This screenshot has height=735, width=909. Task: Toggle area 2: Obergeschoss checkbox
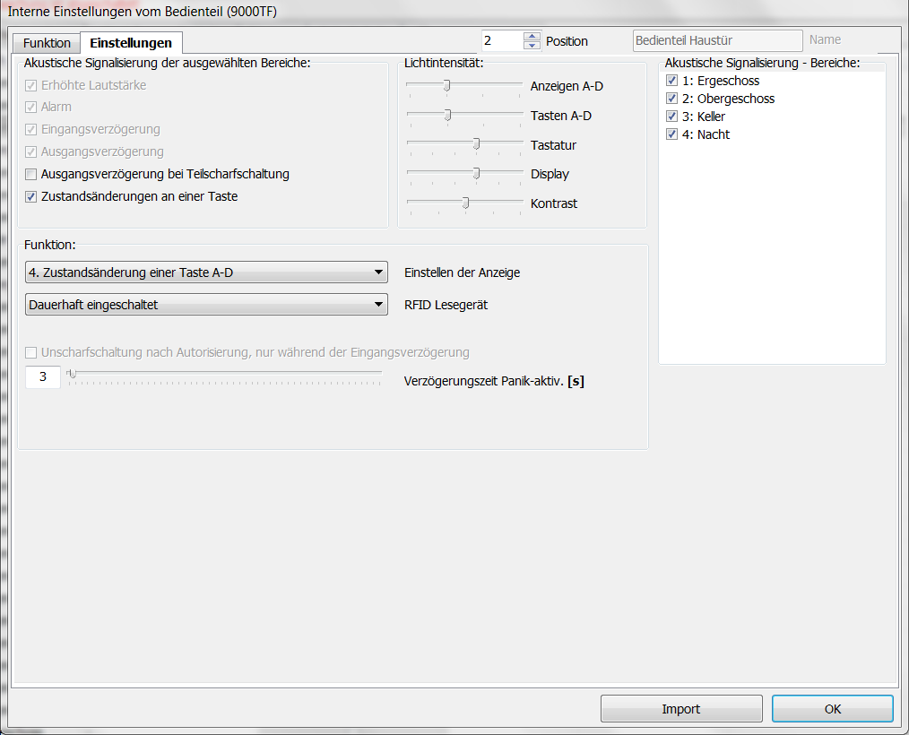[671, 99]
